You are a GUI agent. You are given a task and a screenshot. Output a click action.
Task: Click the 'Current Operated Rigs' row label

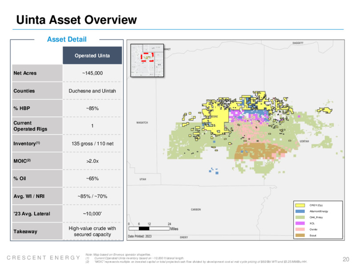click(x=30, y=126)
